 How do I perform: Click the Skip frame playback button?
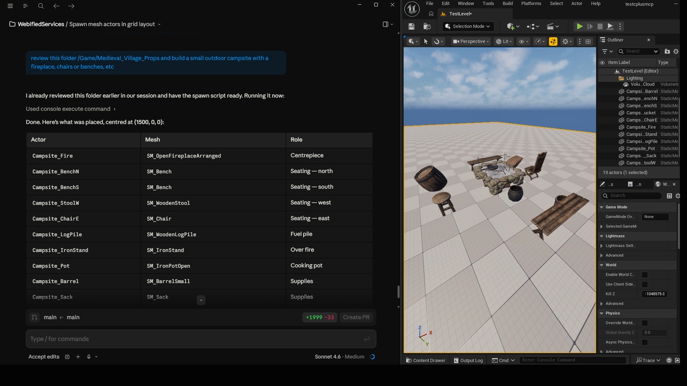pyautogui.click(x=590, y=26)
